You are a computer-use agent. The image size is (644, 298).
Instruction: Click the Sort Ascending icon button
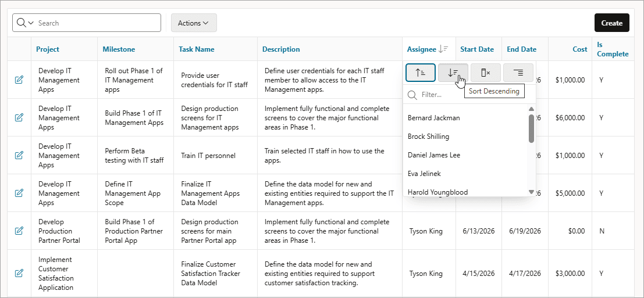421,73
